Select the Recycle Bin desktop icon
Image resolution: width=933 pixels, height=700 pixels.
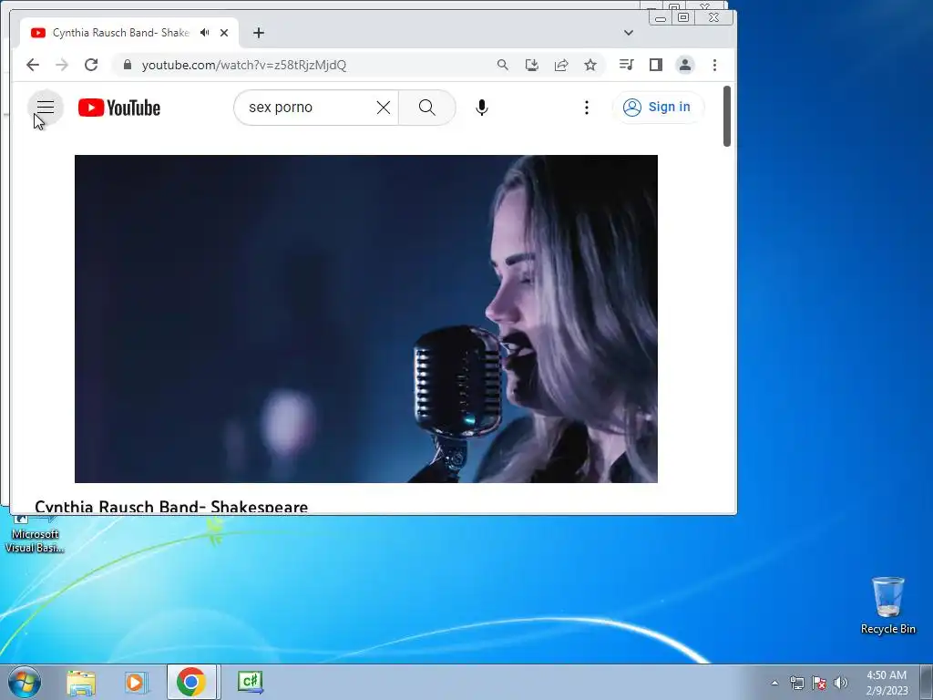pyautogui.click(x=887, y=605)
